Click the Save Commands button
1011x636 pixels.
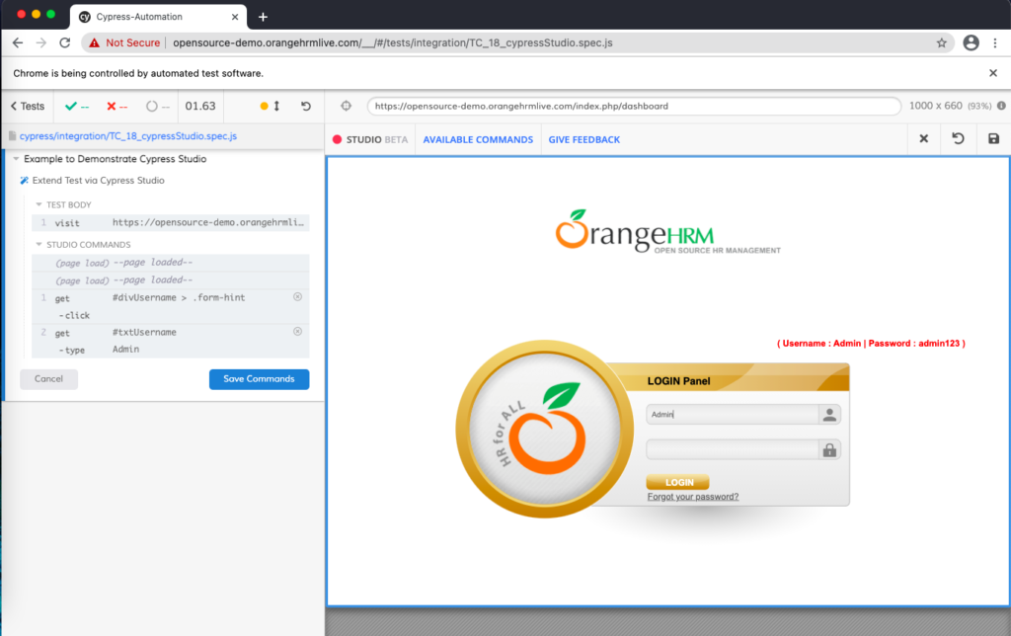259,378
